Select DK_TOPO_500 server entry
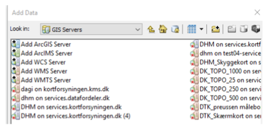Image resolution: width=274 pixels, height=133 pixels. pos(225,98)
